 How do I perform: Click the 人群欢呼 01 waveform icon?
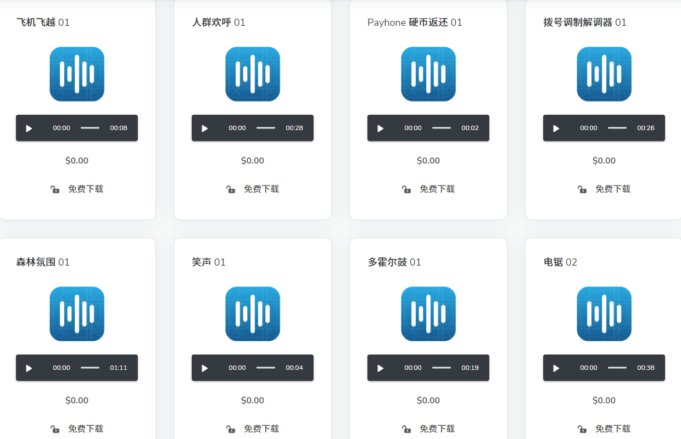[x=253, y=74]
